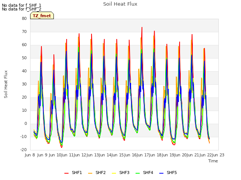Click the Jun 20 x-axis label
This screenshot has width=241, height=180.
click(180, 155)
